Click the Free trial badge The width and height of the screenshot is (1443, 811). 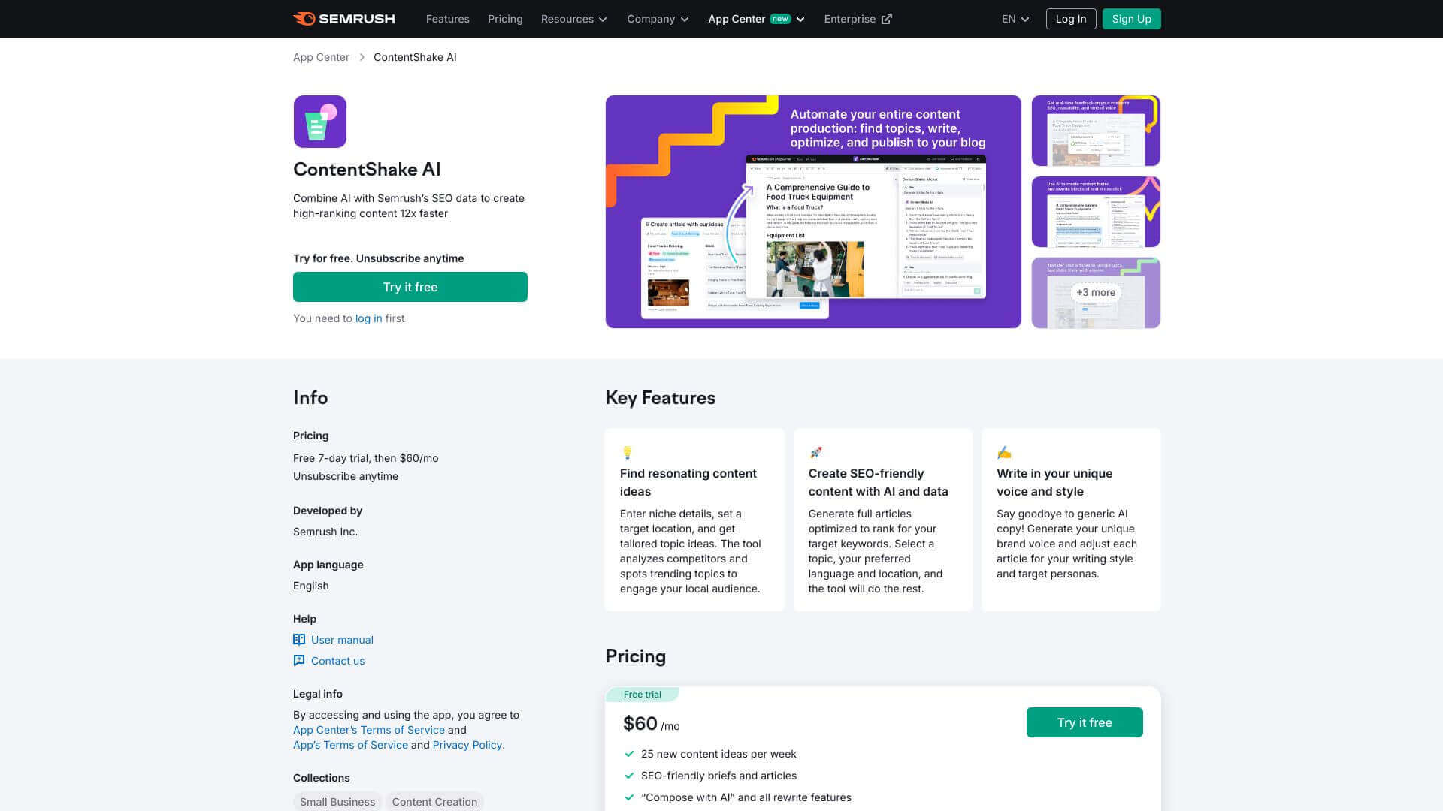(643, 695)
